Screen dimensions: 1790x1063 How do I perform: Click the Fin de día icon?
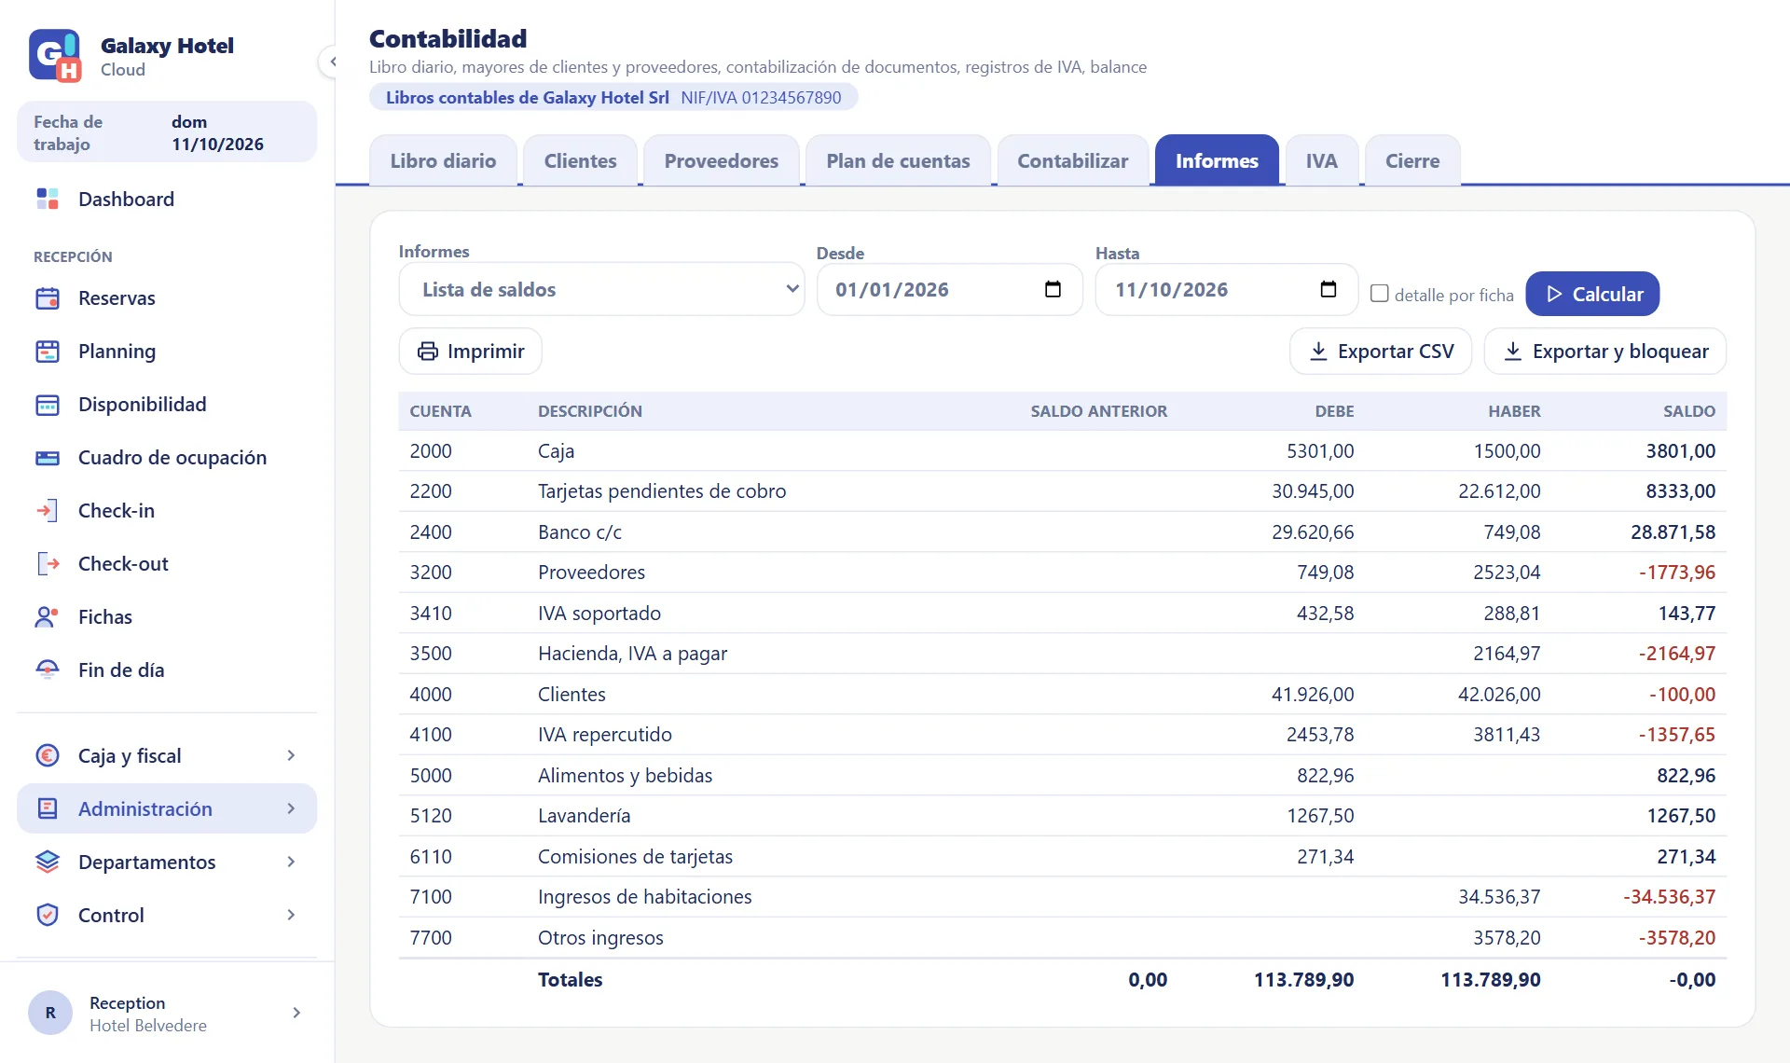click(48, 670)
